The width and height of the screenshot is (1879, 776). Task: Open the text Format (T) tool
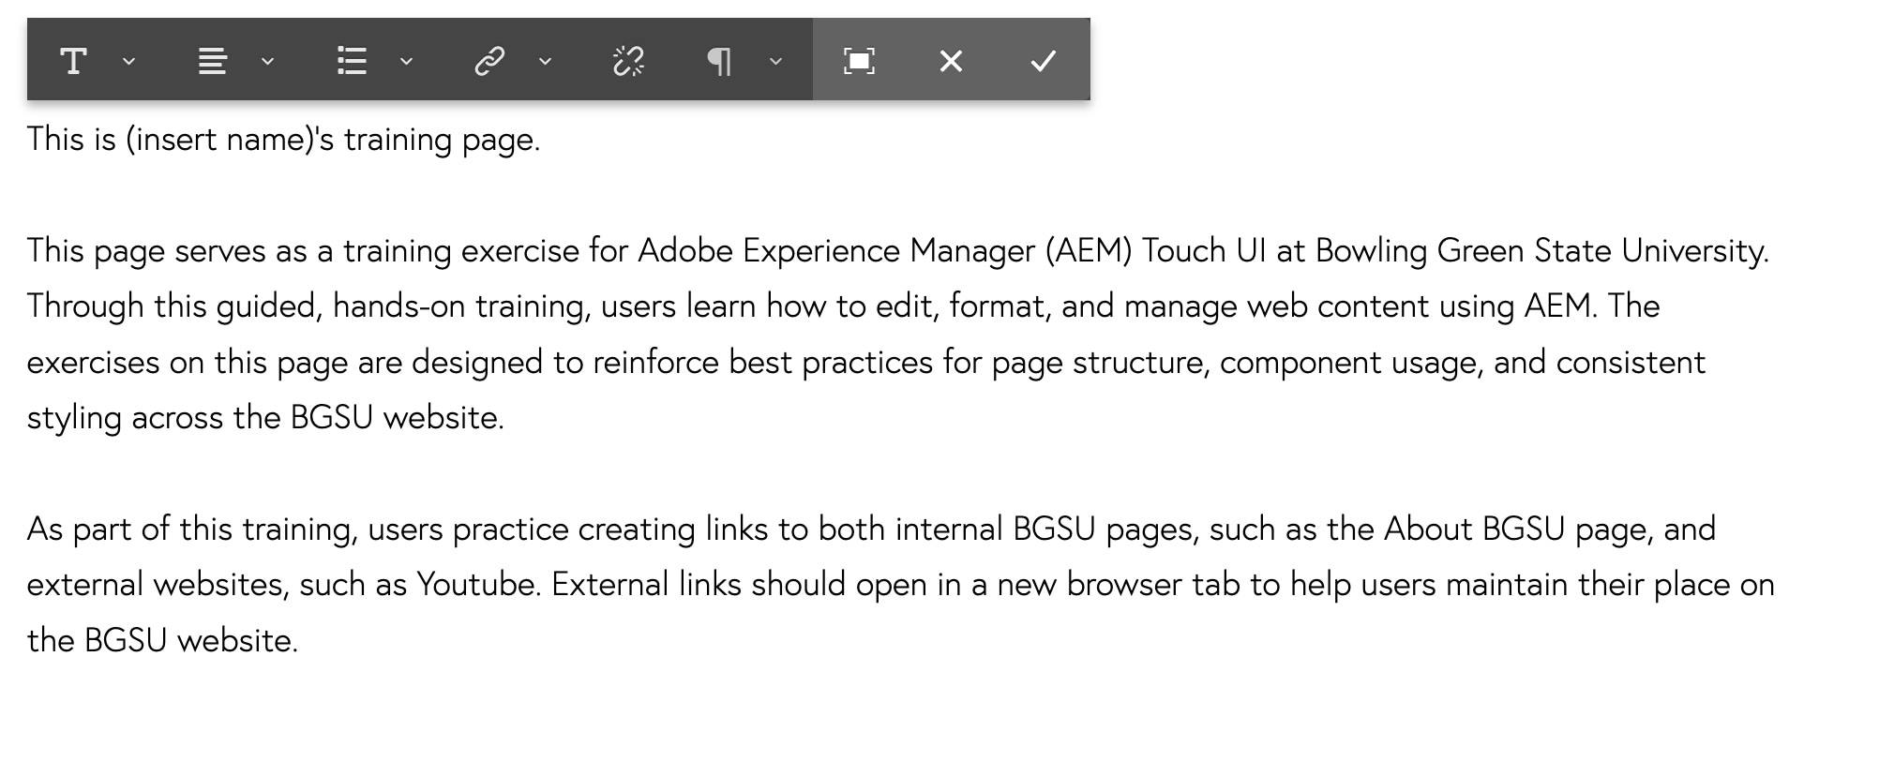click(73, 62)
